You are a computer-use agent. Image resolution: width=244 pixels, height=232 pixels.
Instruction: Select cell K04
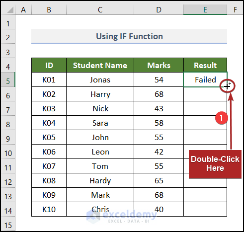click(49, 123)
